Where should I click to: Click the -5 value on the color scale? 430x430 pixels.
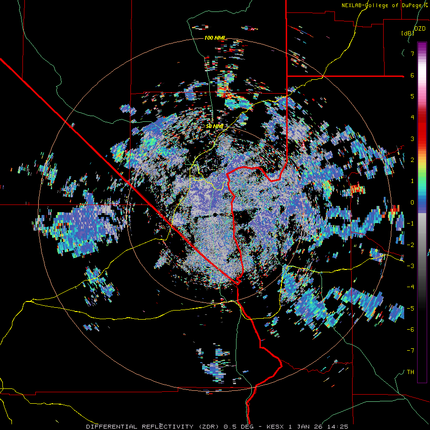tap(410, 309)
